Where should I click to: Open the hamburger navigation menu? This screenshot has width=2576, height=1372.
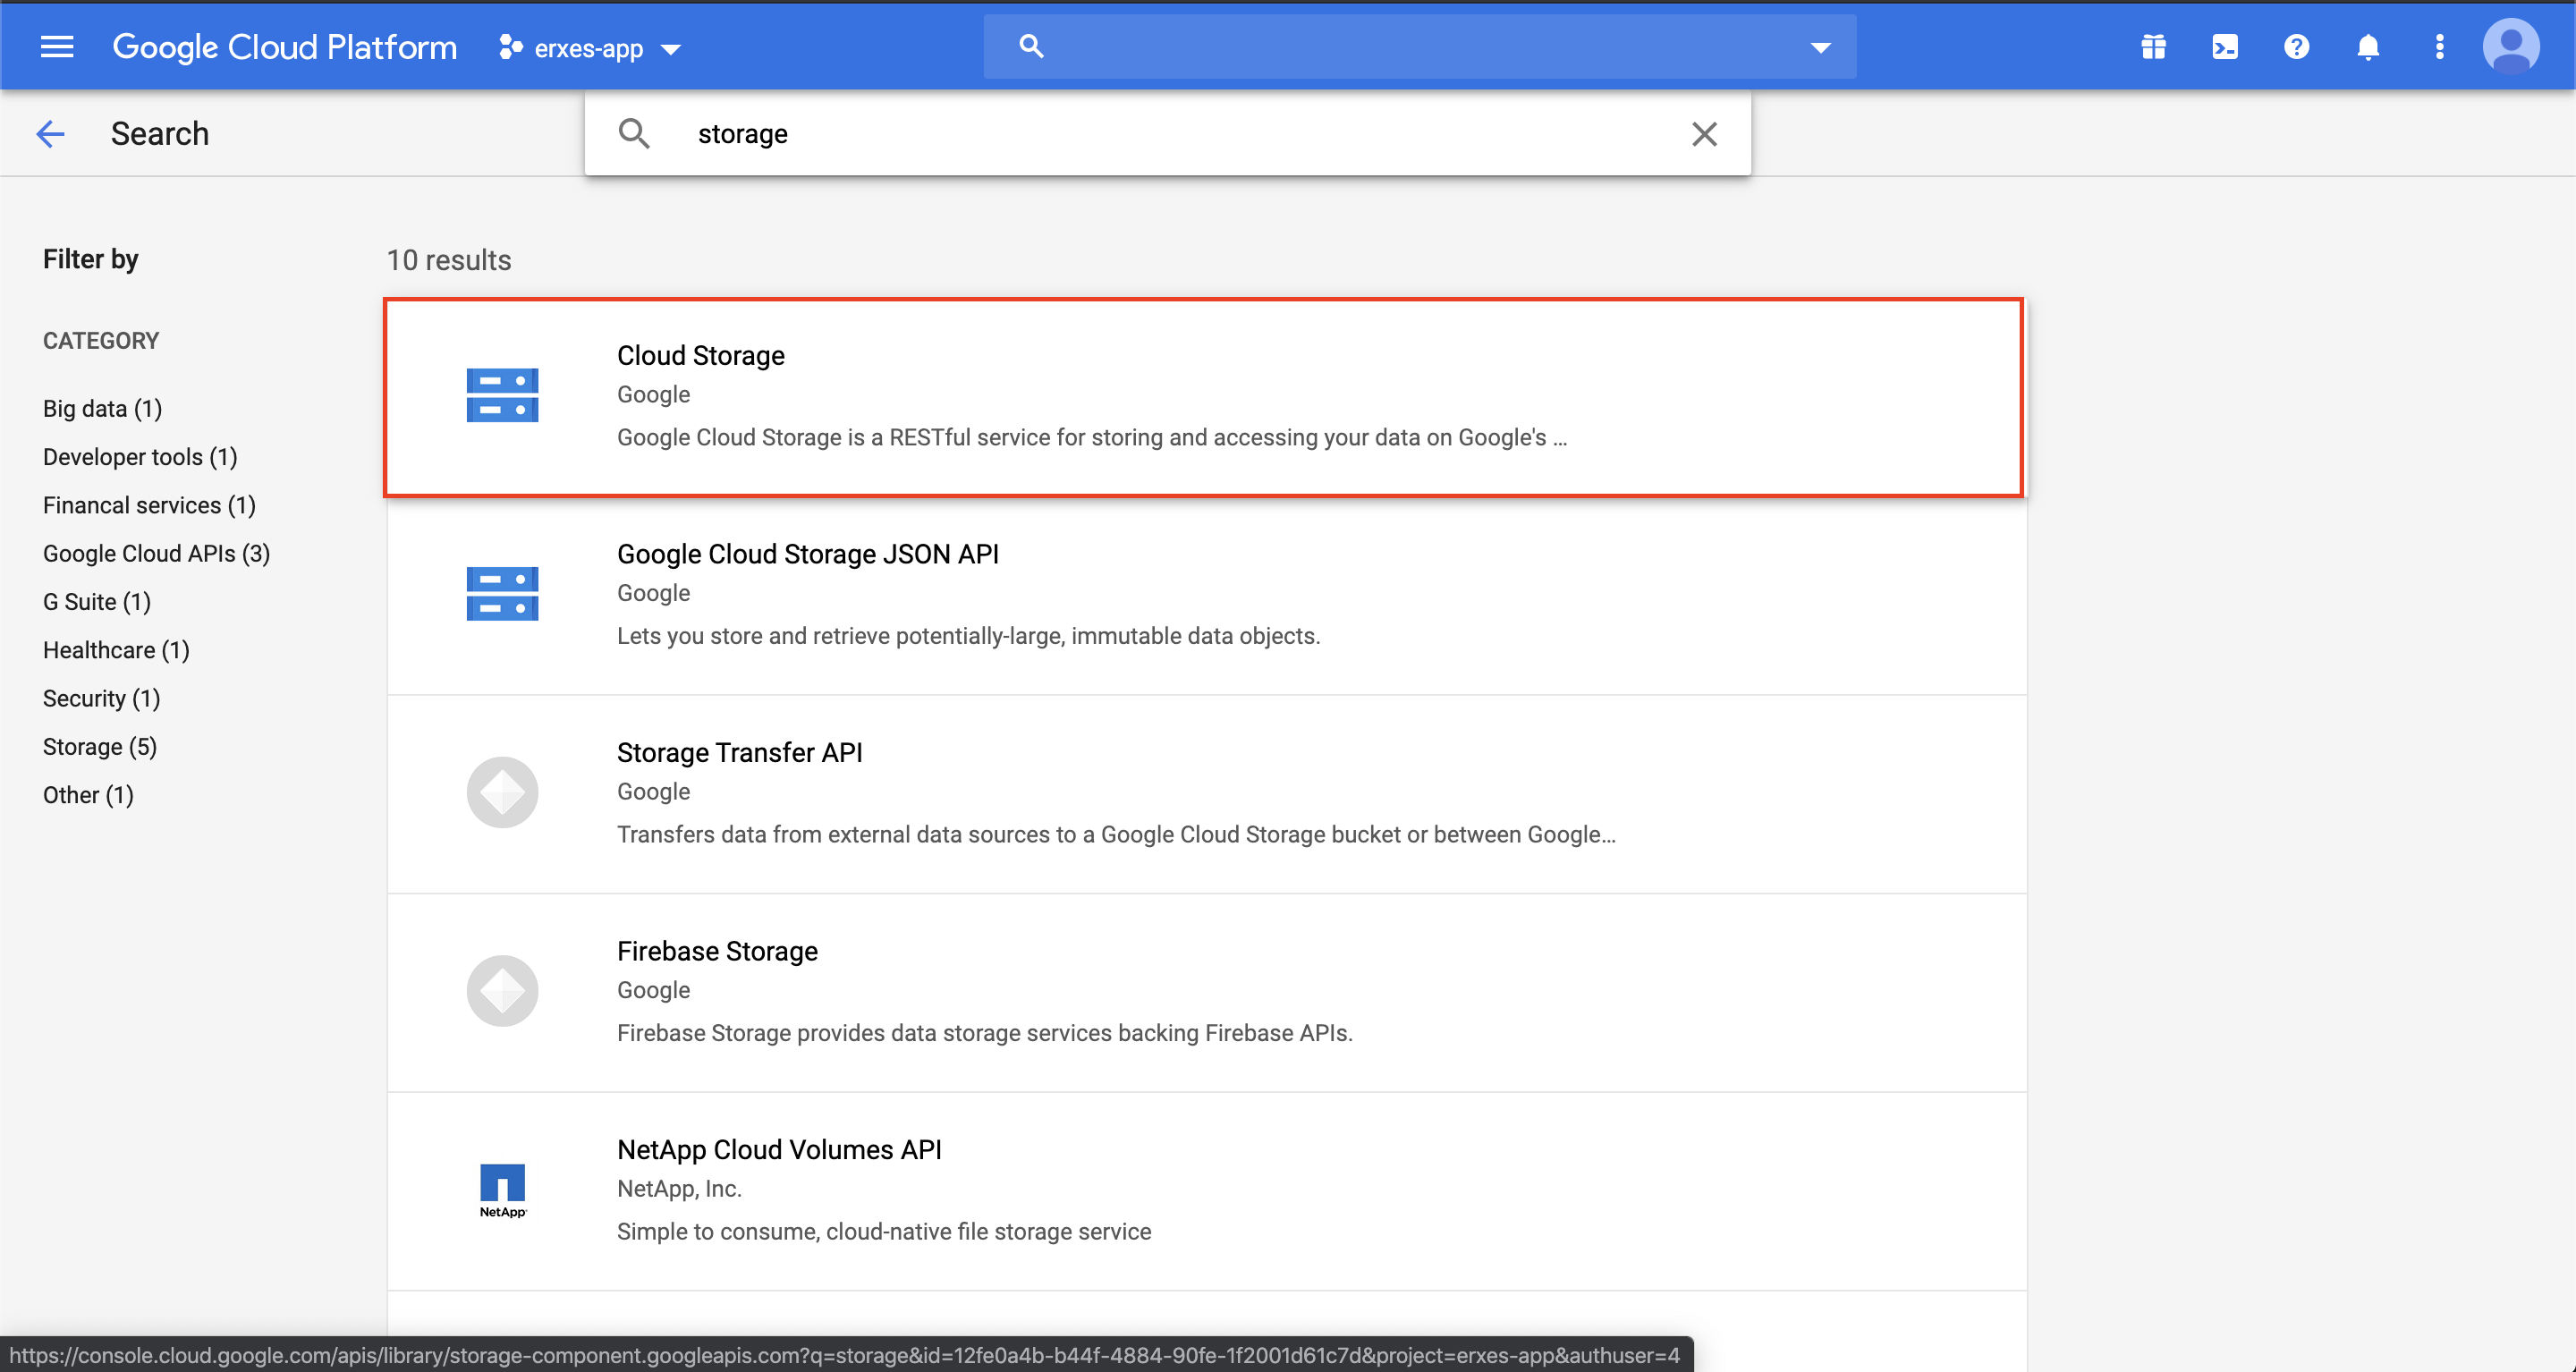[x=57, y=47]
